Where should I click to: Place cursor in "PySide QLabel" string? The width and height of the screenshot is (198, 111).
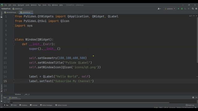coord(77,63)
